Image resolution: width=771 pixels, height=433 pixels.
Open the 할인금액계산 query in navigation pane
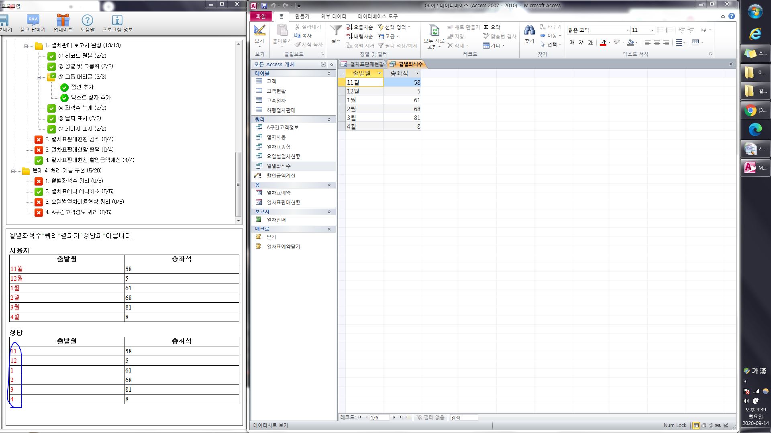[281, 176]
